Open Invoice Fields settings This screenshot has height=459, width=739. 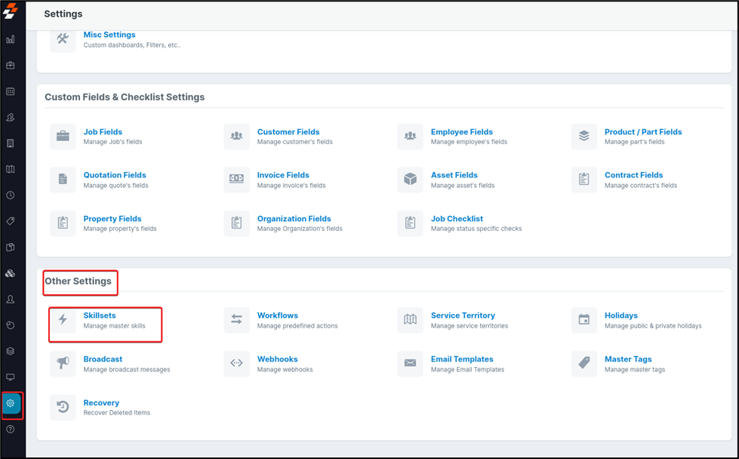283,175
